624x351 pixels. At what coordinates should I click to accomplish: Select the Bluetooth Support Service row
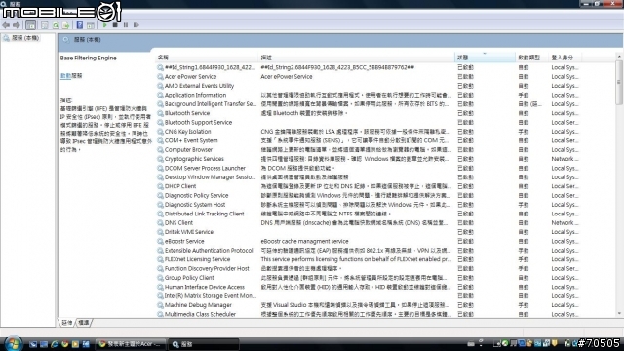click(x=369, y=123)
